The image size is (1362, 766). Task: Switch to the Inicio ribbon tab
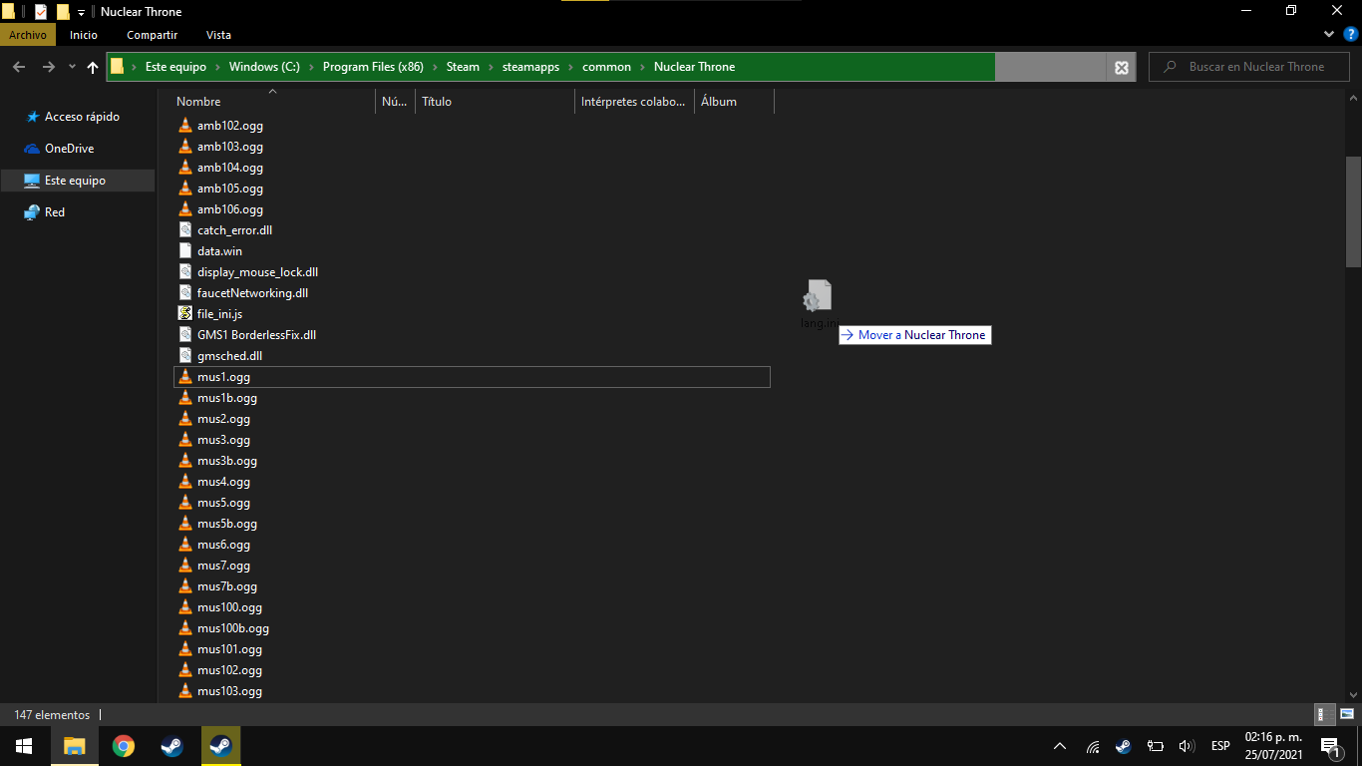[x=84, y=35]
